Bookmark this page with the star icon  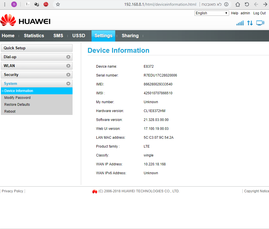[58, 4]
